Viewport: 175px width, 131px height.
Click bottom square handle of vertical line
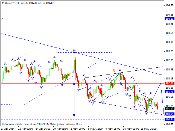74,115
